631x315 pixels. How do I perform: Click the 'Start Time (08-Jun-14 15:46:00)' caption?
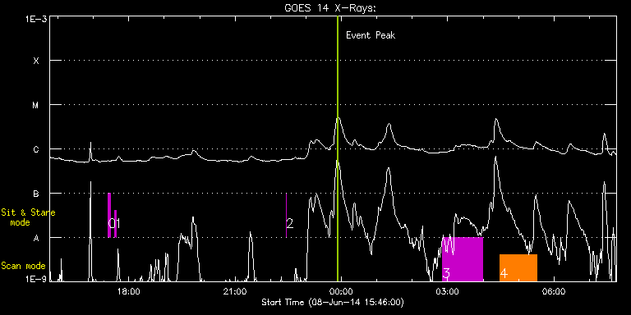pos(333,302)
